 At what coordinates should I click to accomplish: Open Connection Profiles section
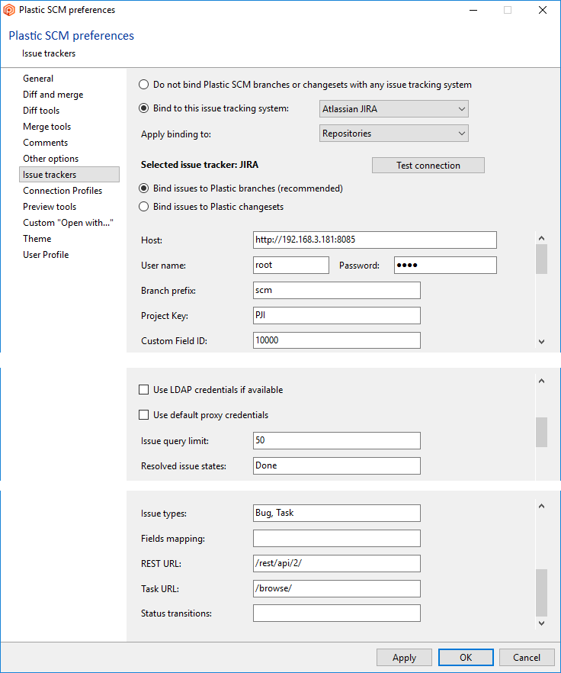pos(63,191)
